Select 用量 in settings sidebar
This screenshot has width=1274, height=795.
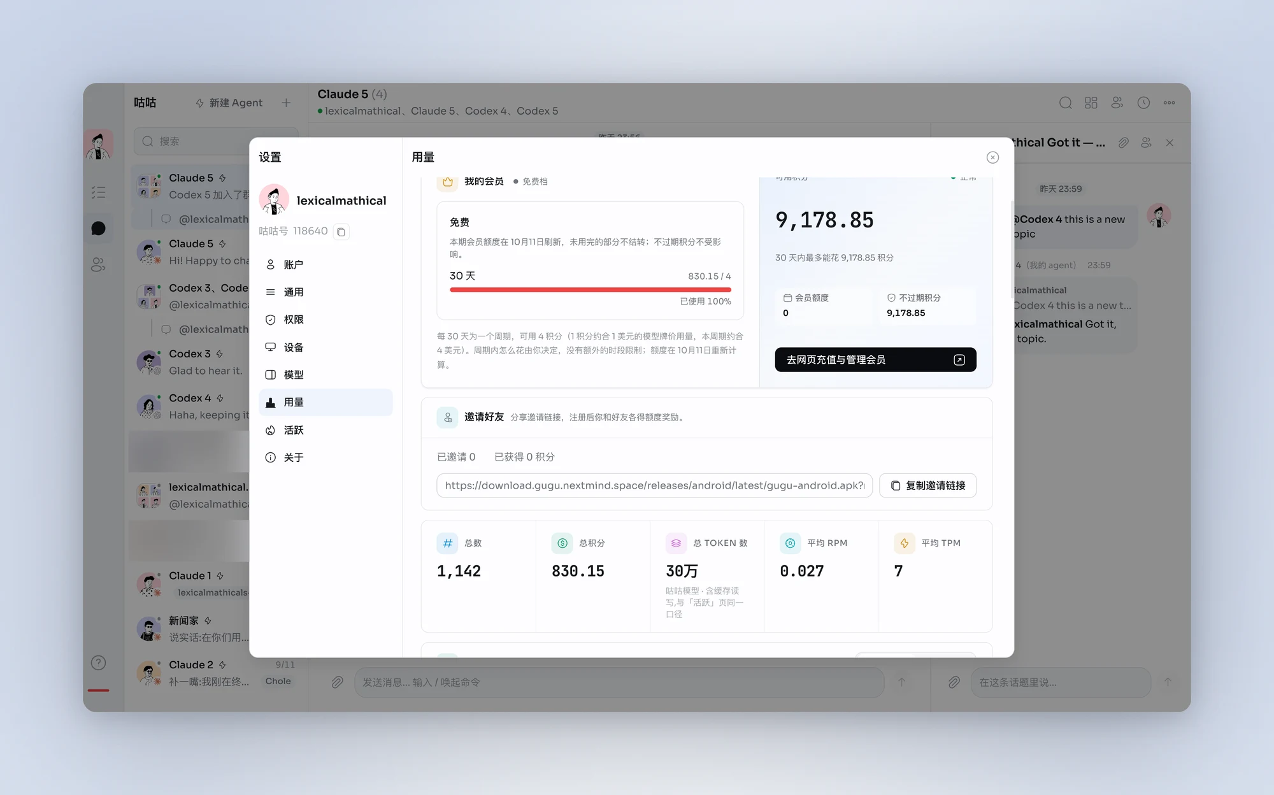pos(326,402)
